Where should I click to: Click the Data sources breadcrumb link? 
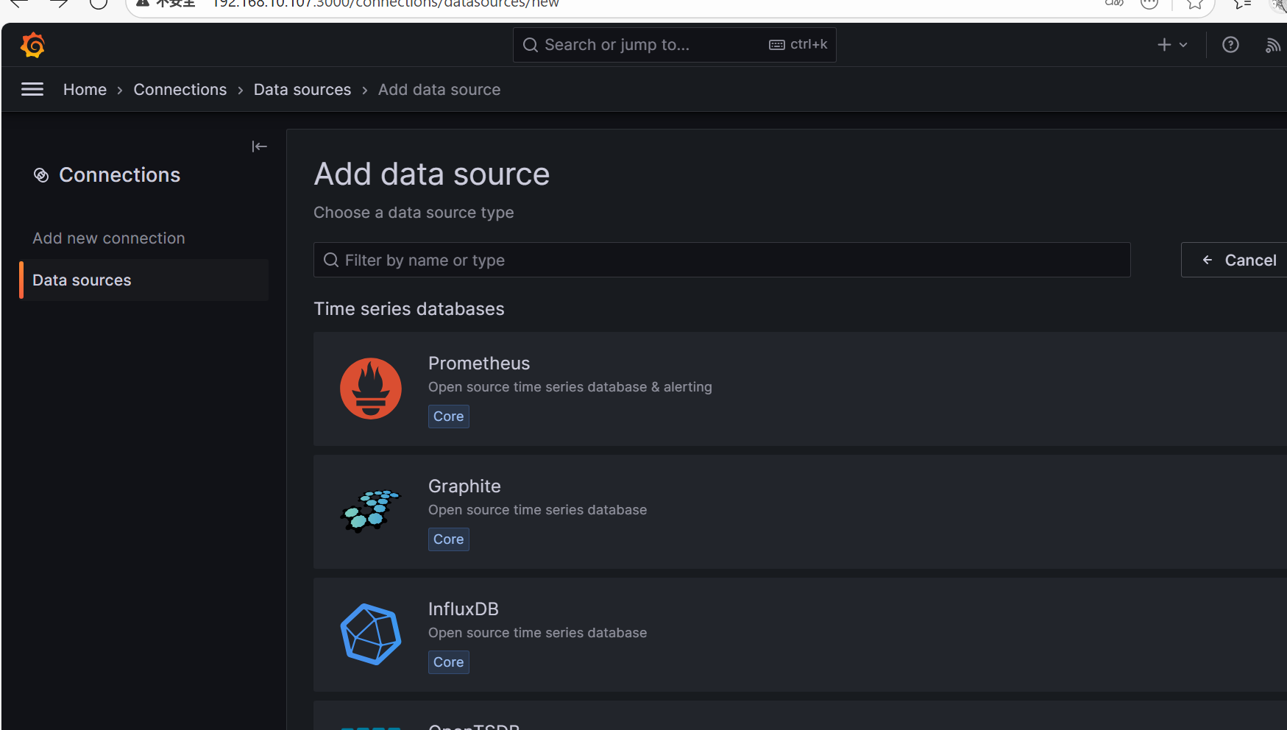(x=302, y=90)
